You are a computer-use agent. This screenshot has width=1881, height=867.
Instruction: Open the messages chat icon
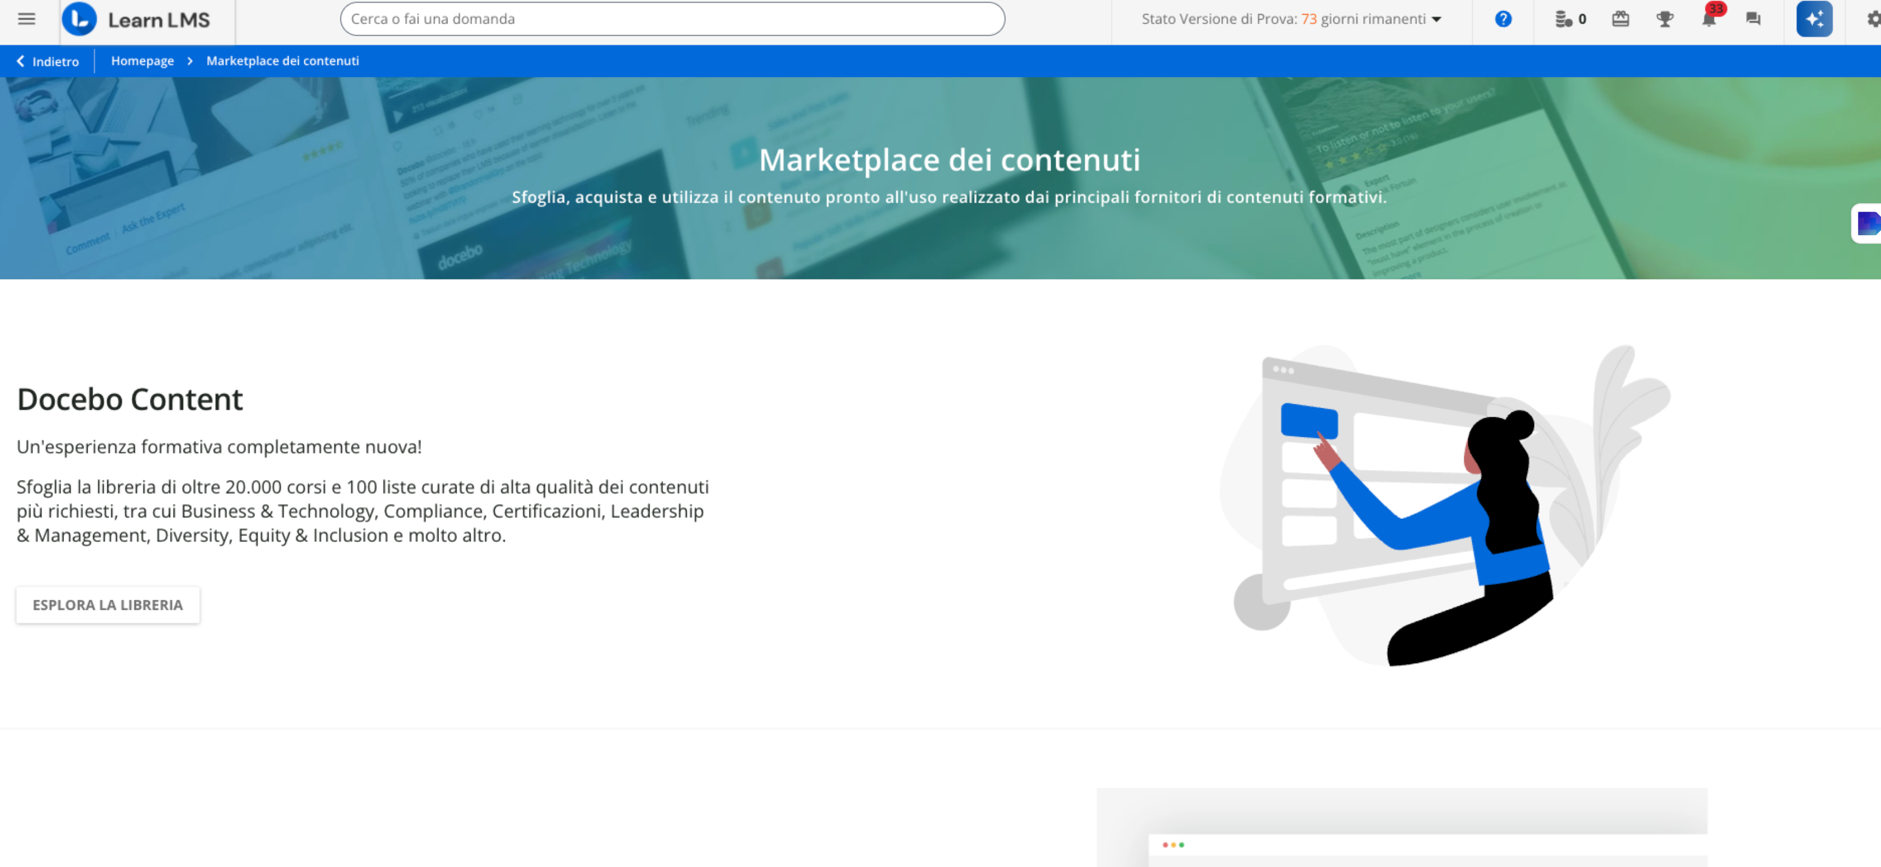point(1753,19)
